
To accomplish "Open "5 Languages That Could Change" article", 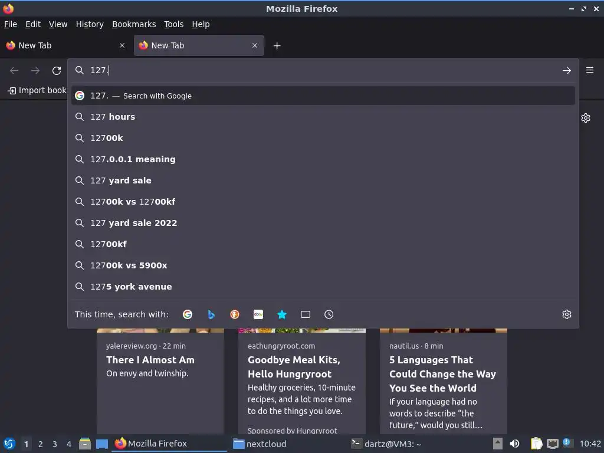I will (444, 382).
